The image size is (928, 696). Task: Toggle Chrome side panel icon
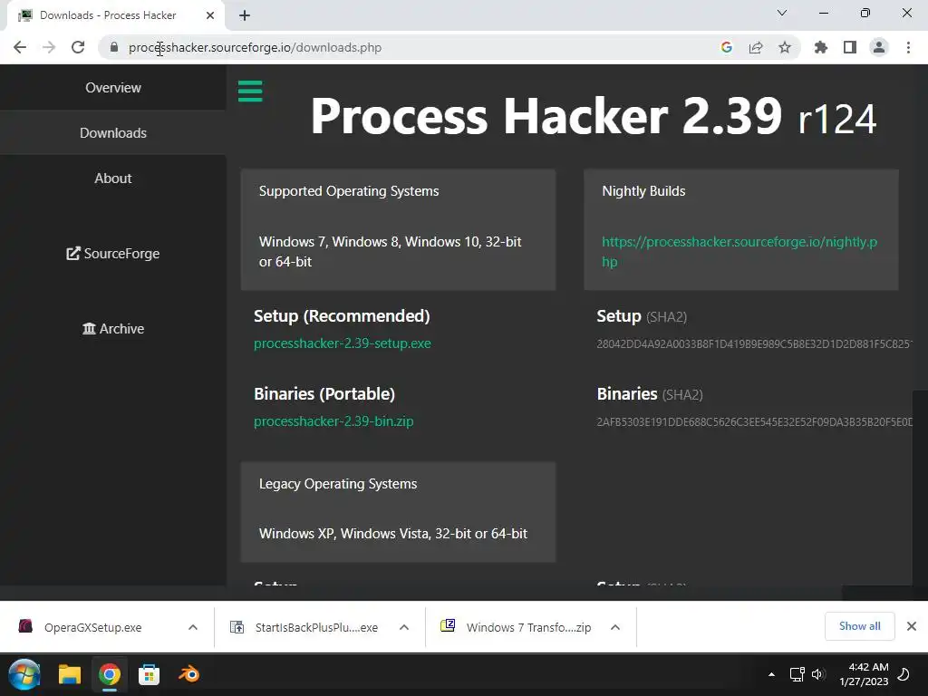coord(850,47)
